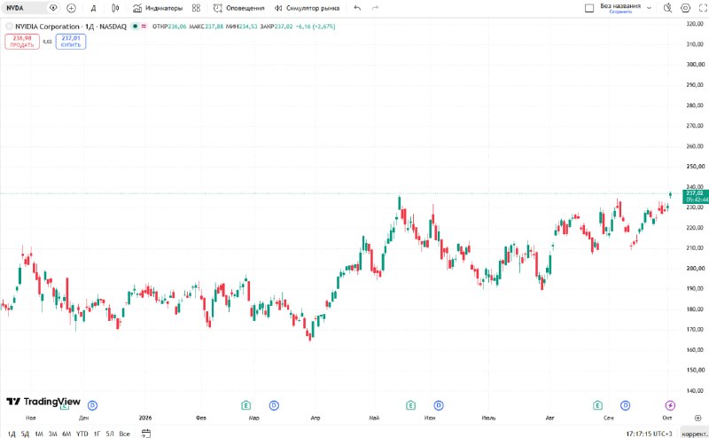
Task: Click the ОТКР 236,06 open value
Action: click(x=169, y=27)
